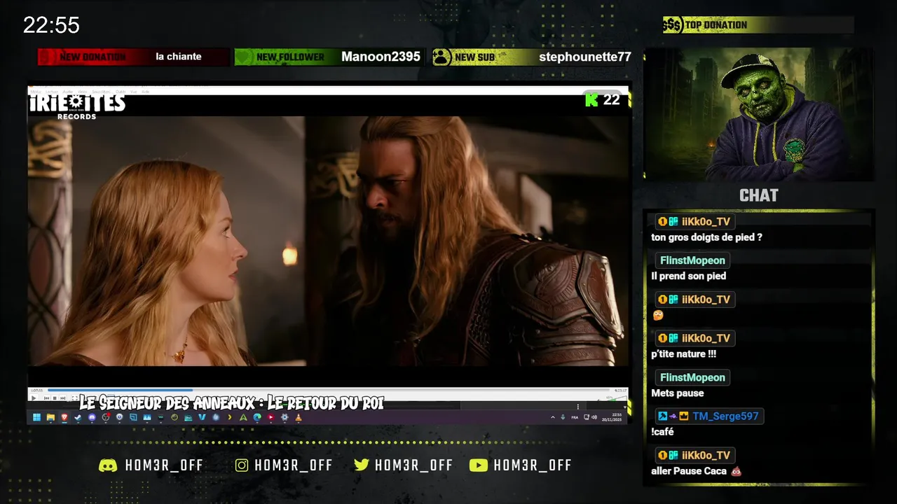The width and height of the screenshot is (897, 504).
Task: Open the Sous-titres menu in VLC
Action: pos(102,92)
